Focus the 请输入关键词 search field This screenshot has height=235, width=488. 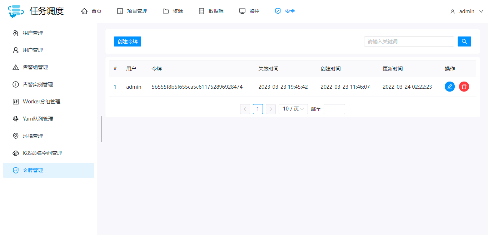click(409, 41)
